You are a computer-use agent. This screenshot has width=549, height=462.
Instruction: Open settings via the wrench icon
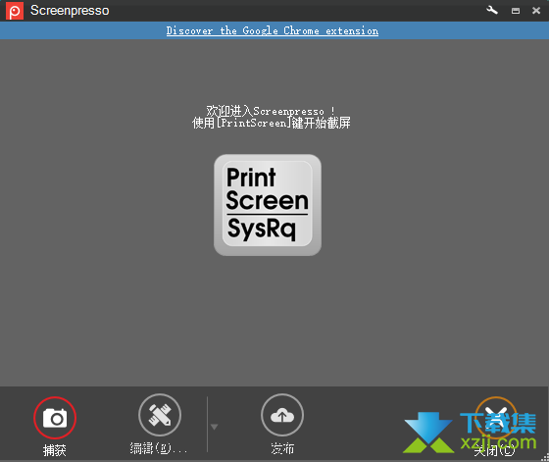coord(492,10)
